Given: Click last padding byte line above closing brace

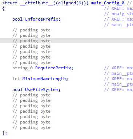Looking at the screenshot, I should [31, 127].
